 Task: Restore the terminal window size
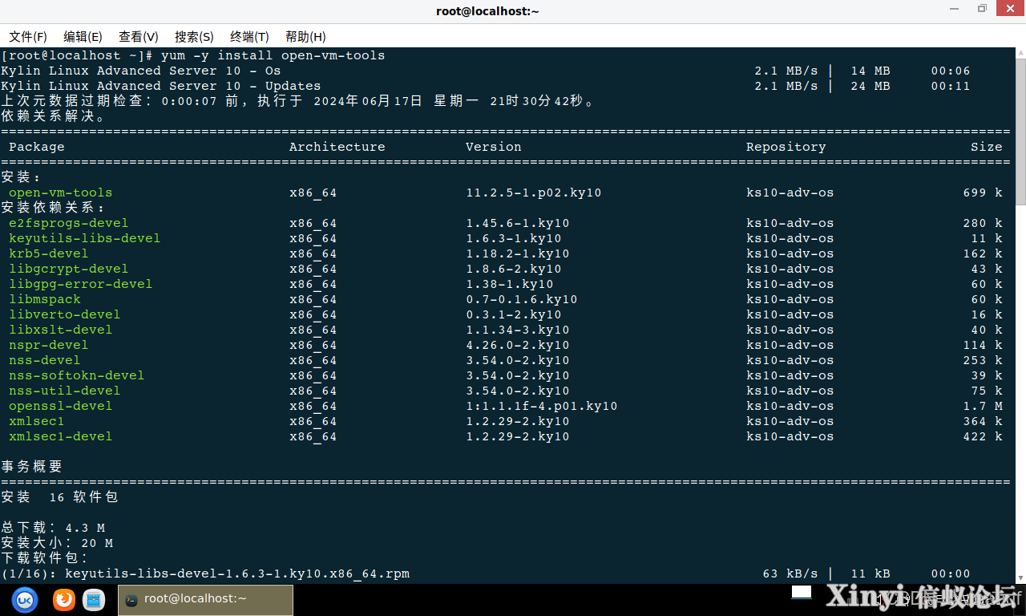coord(982,9)
